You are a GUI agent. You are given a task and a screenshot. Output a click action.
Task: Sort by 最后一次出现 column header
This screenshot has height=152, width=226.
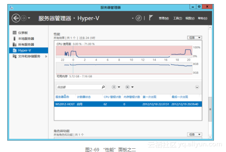(180, 97)
